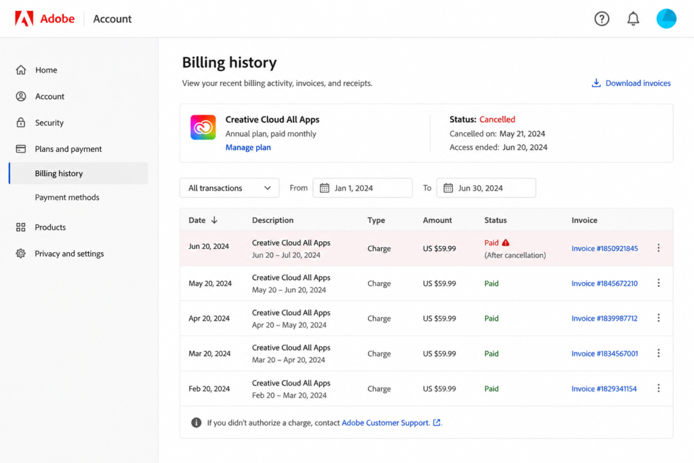The height and width of the screenshot is (463, 694).
Task: Click Access ended: Jun 20, 2024 text
Action: click(498, 147)
